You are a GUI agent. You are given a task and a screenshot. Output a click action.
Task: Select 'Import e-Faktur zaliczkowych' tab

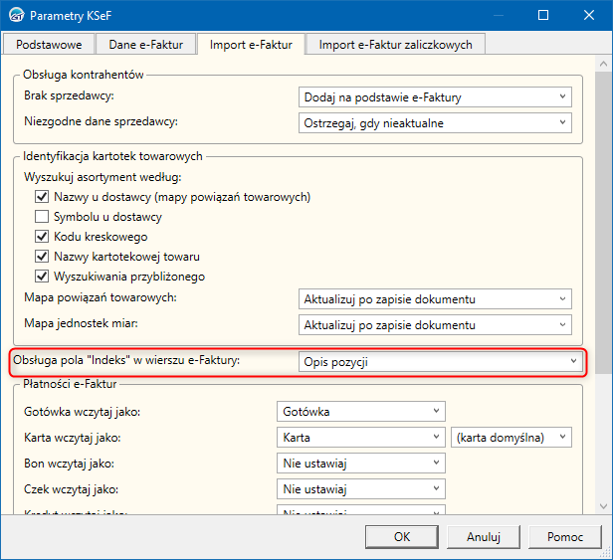[x=396, y=44]
